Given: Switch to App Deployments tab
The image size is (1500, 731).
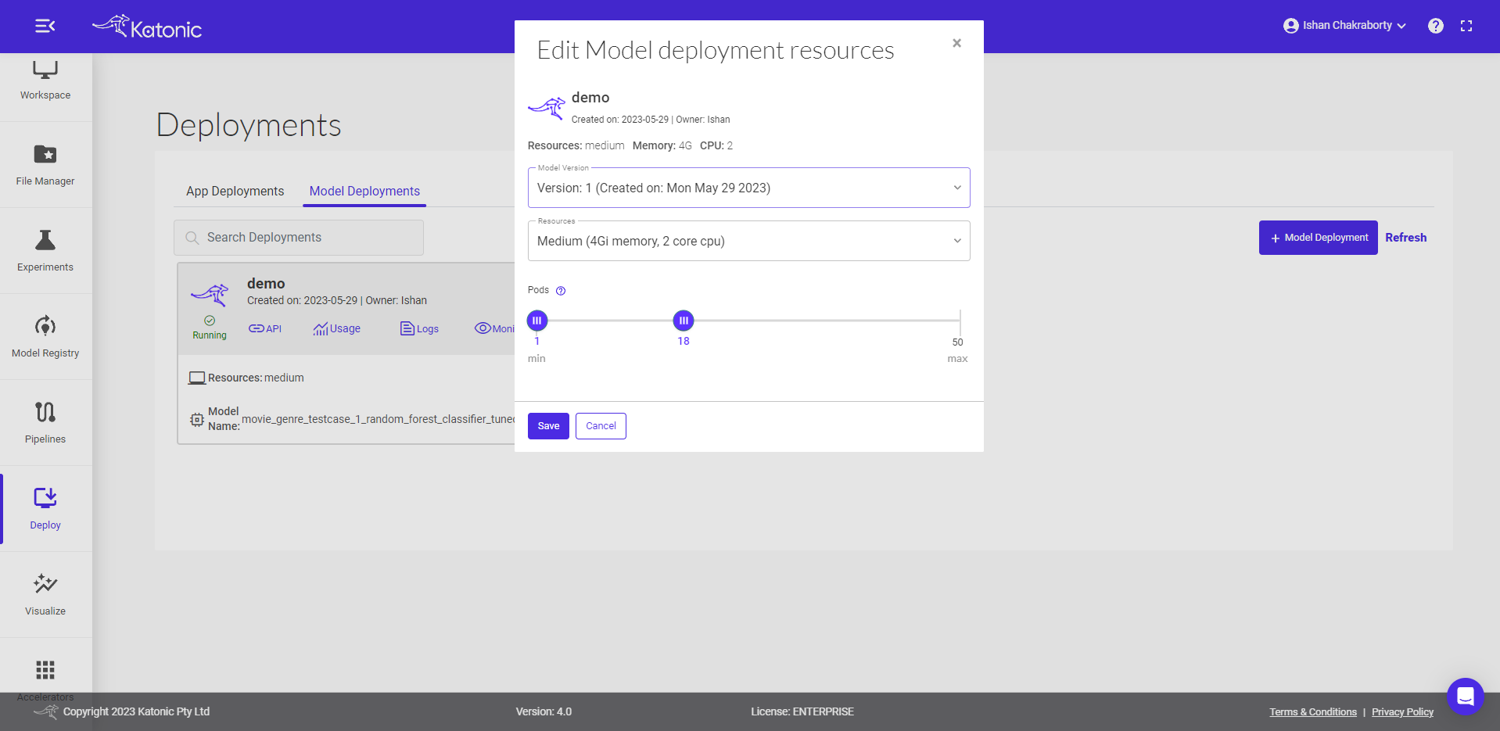Looking at the screenshot, I should 235,191.
